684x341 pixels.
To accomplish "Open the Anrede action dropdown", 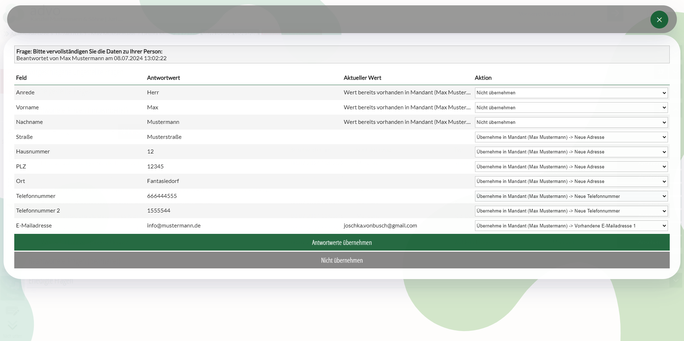I will [x=571, y=93].
